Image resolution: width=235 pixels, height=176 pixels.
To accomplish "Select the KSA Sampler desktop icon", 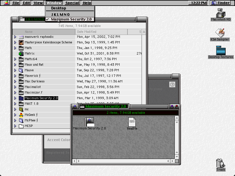I will 220,33.
